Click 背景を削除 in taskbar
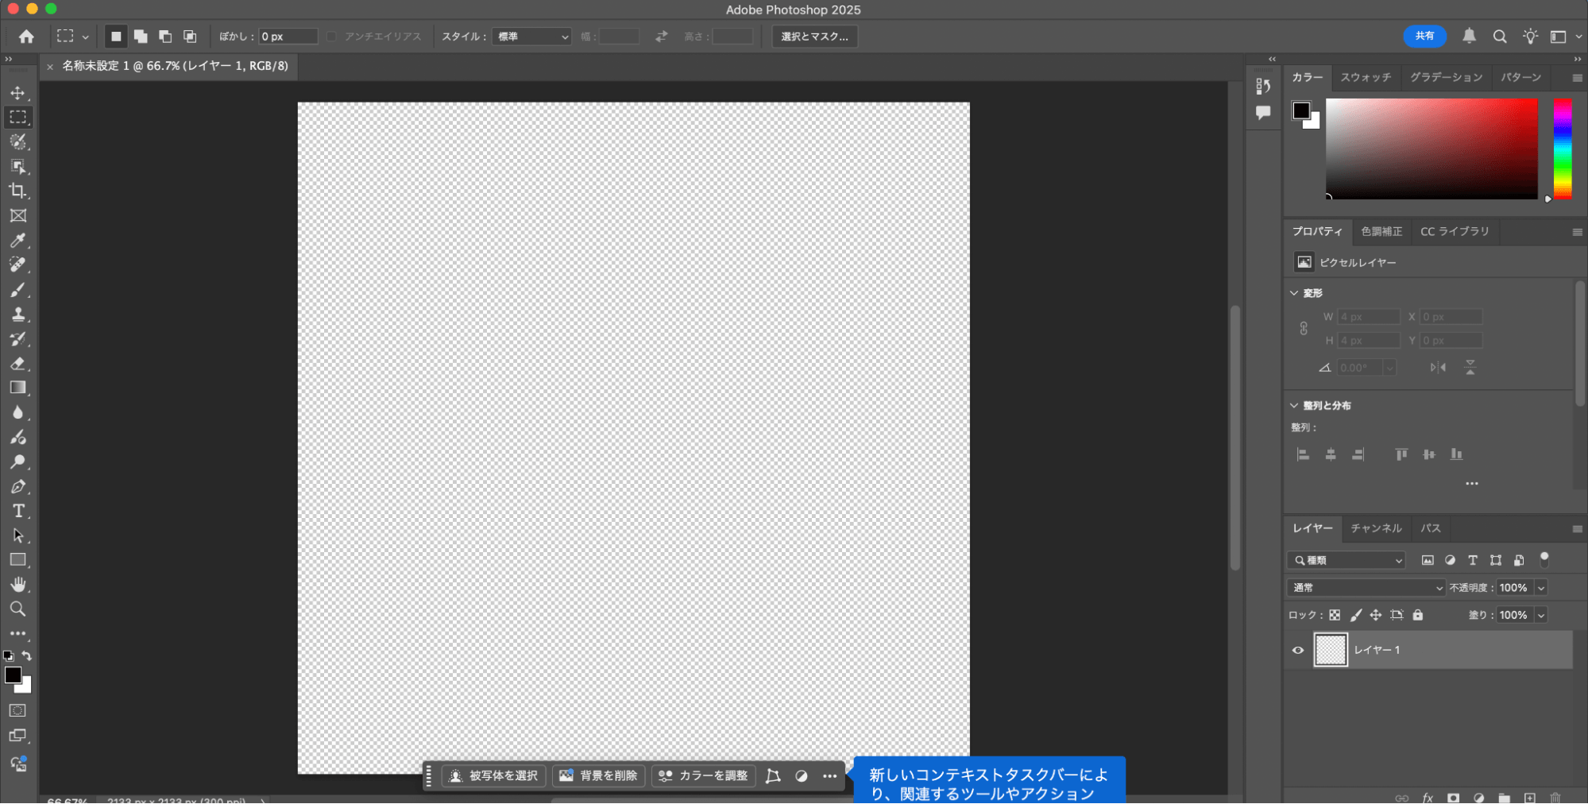This screenshot has height=804, width=1588. pos(599,775)
